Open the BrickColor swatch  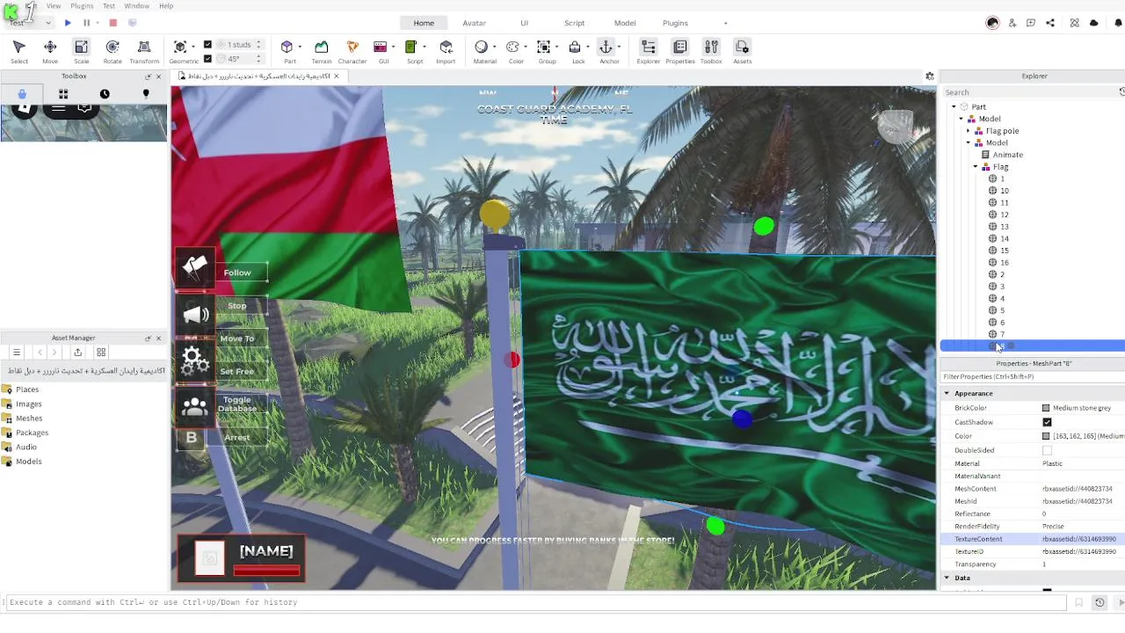pyautogui.click(x=1046, y=408)
